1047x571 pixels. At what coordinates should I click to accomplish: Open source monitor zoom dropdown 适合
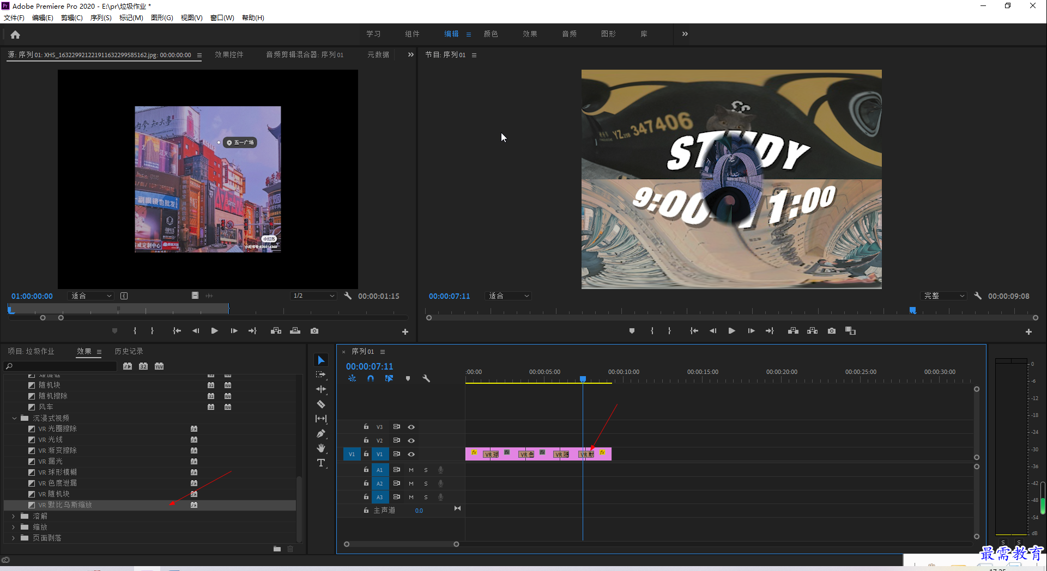91,296
